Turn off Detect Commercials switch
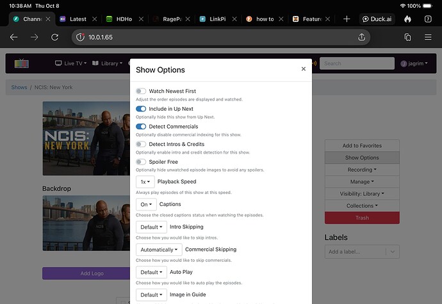442x304 pixels. [x=141, y=127]
